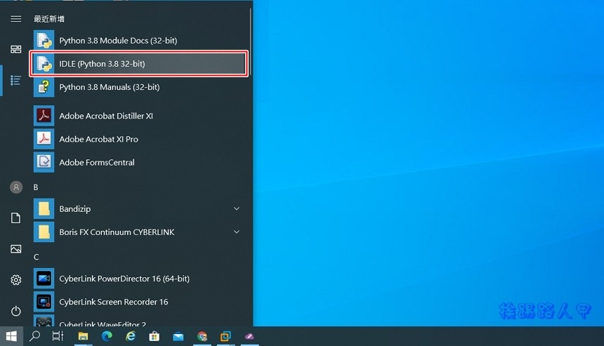Open the Pictures icon in Start sidebar
The height and width of the screenshot is (346, 604).
[x=15, y=249]
